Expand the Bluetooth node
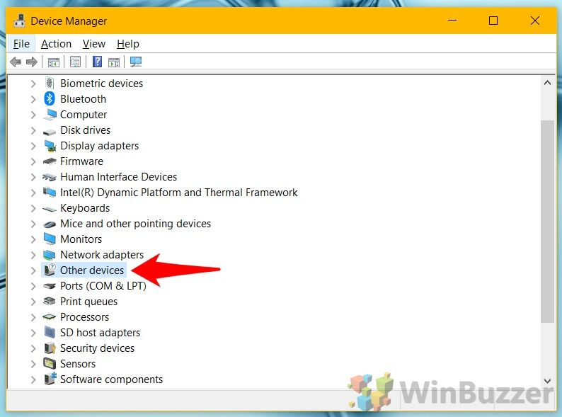The image size is (562, 417). point(33,99)
